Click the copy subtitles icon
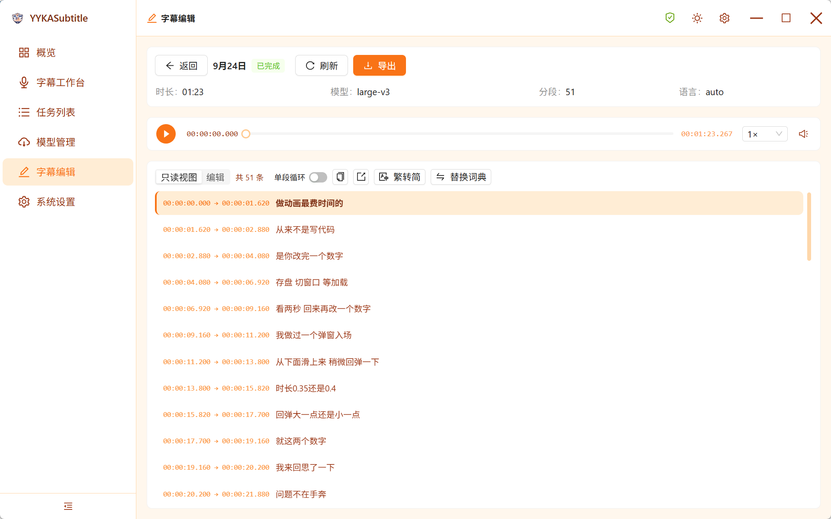The image size is (831, 519). pyautogui.click(x=340, y=177)
